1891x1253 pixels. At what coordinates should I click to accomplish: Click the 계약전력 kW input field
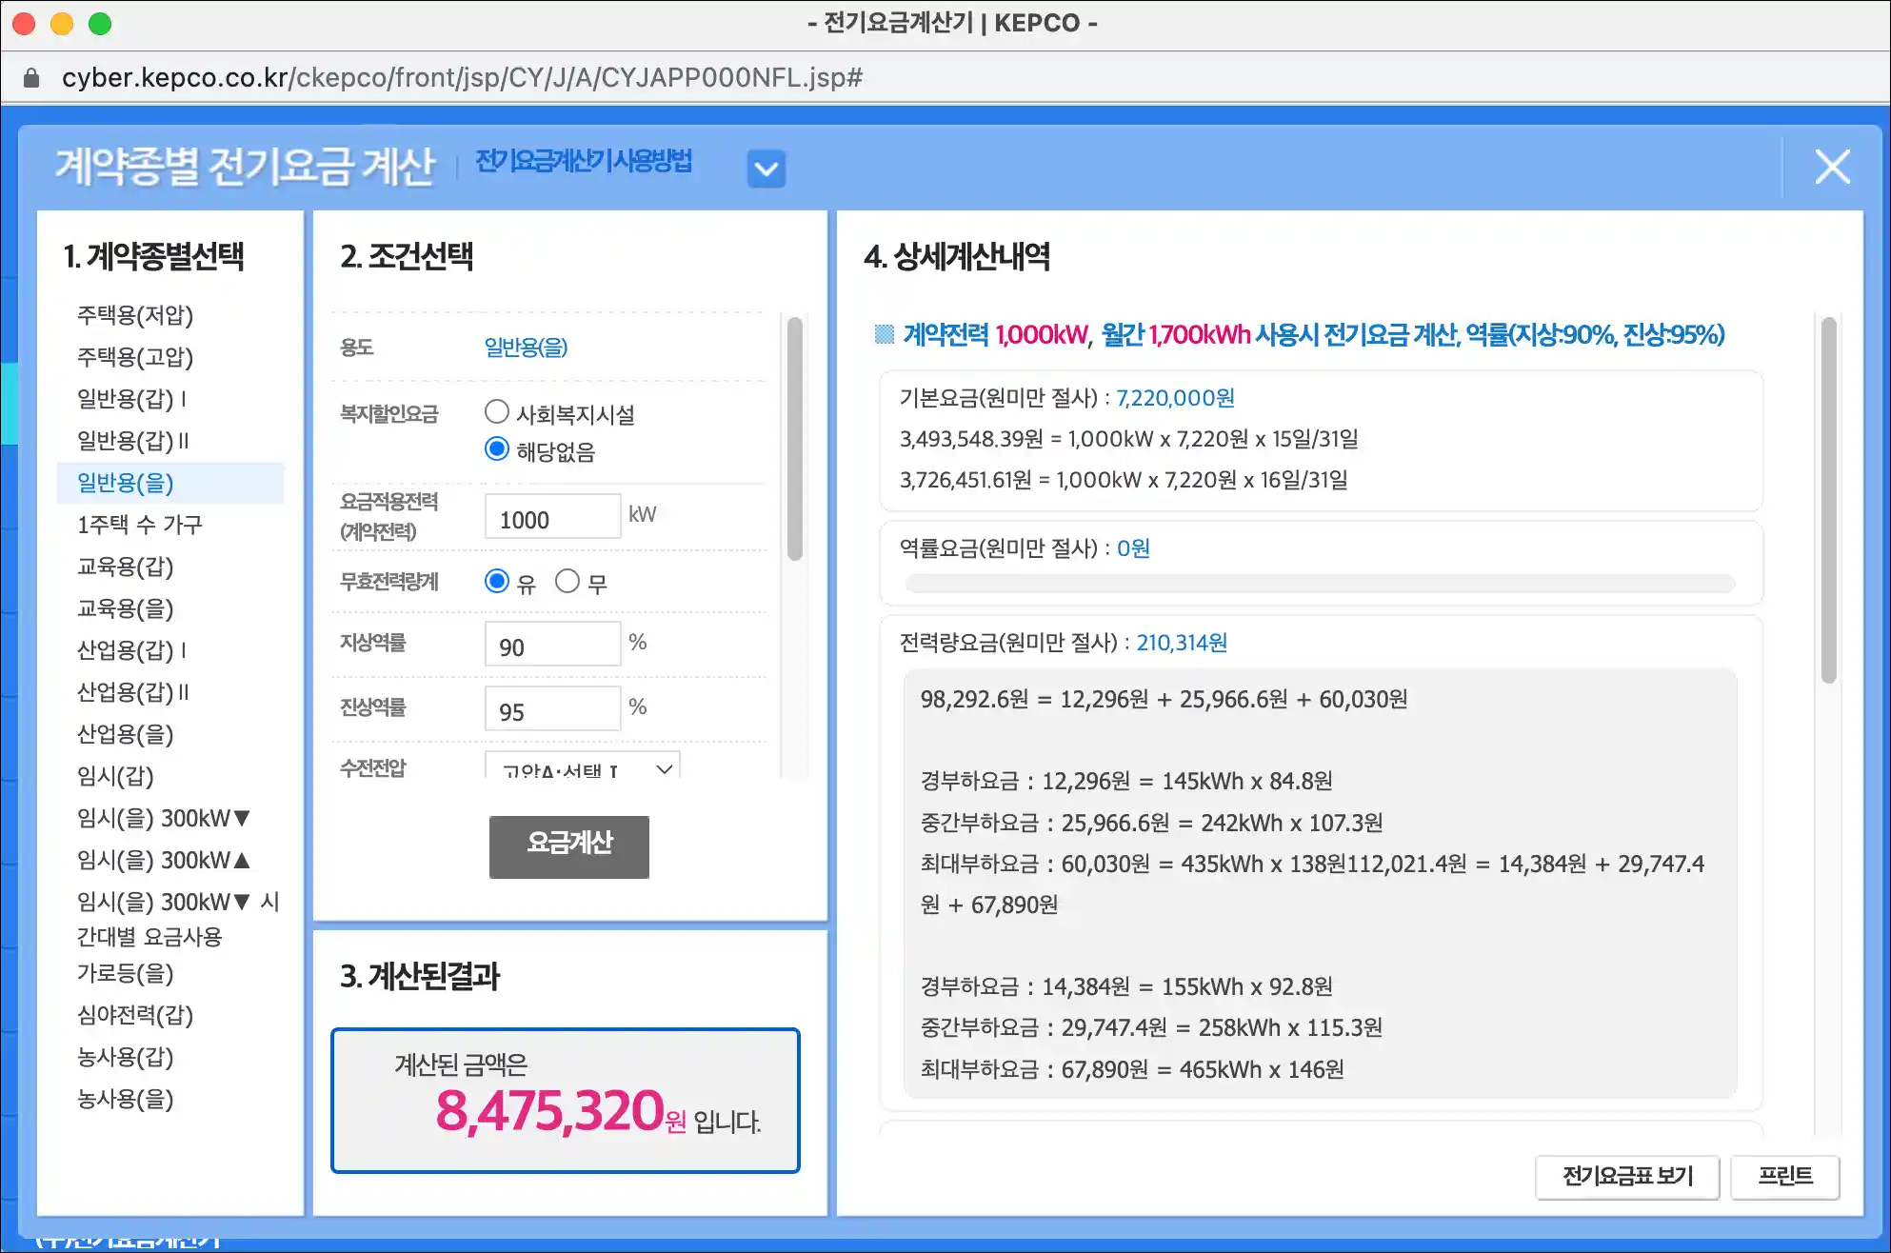553,517
